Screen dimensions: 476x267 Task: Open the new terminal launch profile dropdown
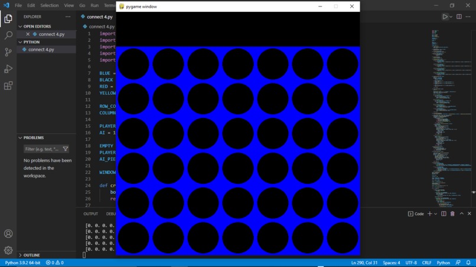click(436, 214)
